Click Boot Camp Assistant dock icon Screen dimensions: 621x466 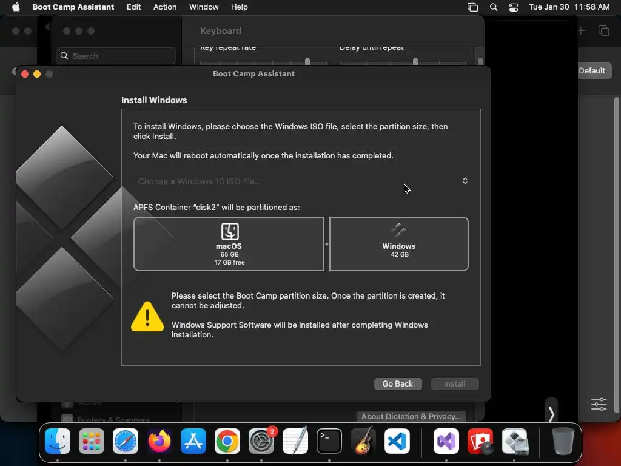click(x=514, y=441)
